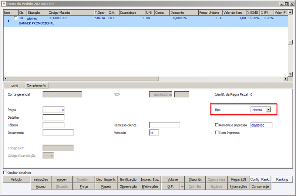Click the Código Material column header

coord(71,13)
